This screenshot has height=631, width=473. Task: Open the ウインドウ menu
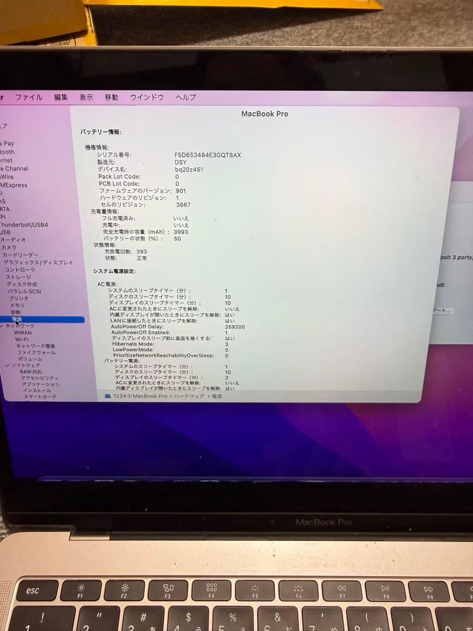click(x=147, y=97)
